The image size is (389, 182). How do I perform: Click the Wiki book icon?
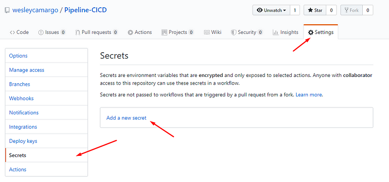tap(207, 32)
